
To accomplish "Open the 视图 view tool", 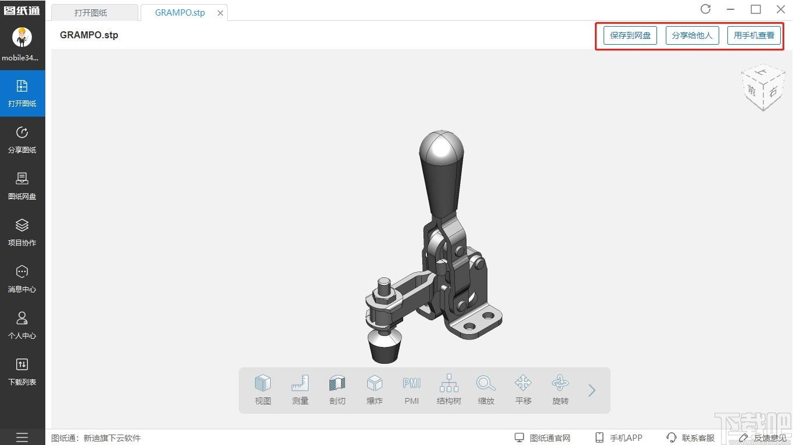I will click(263, 390).
